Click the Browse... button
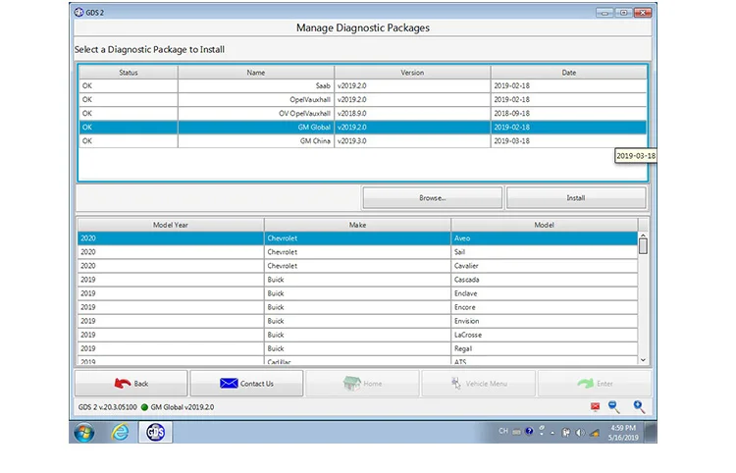This screenshot has height=473, width=736. pos(433,198)
